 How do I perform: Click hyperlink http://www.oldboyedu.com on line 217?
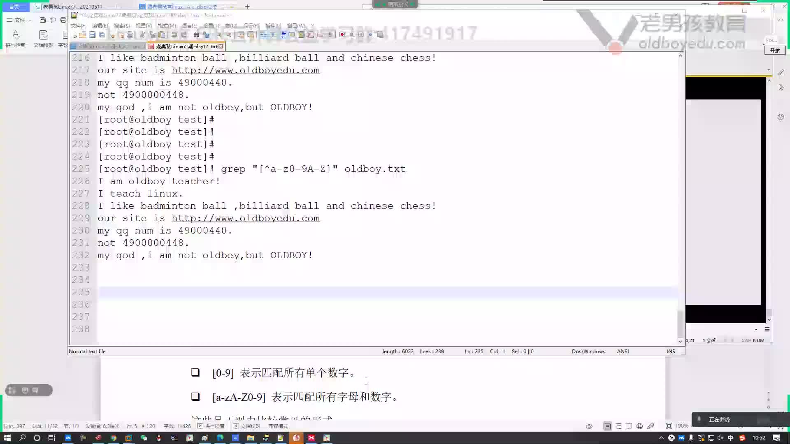coord(245,70)
